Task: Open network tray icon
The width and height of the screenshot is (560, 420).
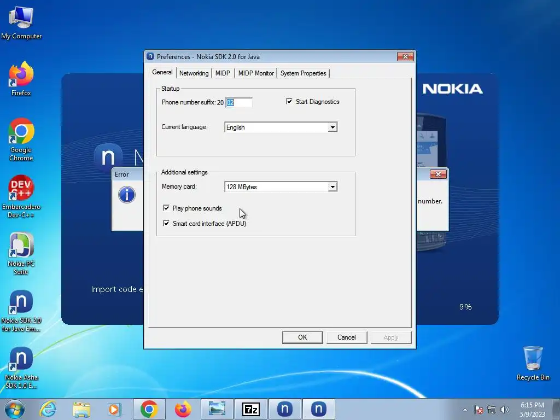Action: (492, 410)
